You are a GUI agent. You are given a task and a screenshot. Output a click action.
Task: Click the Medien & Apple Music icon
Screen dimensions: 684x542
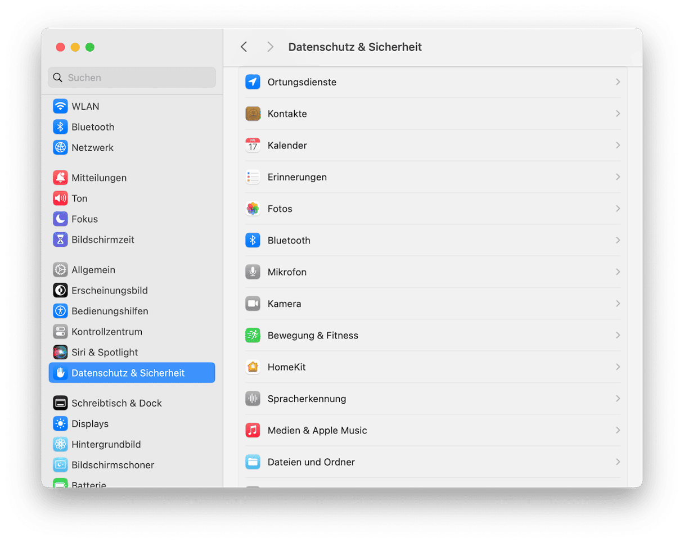[x=253, y=430]
